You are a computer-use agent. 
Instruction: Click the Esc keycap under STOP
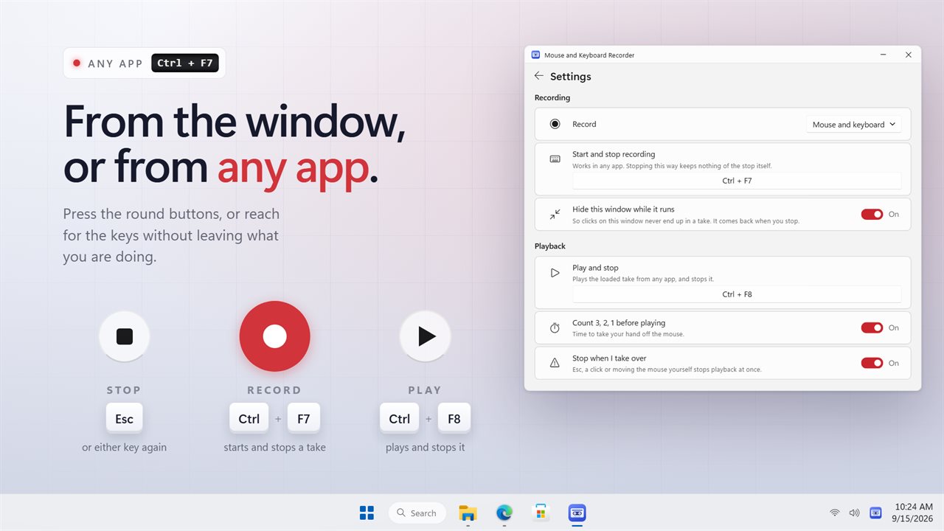pos(124,419)
